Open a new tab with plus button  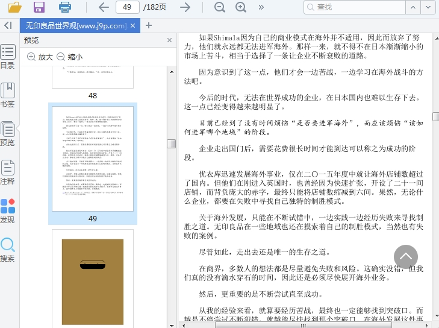click(x=149, y=25)
